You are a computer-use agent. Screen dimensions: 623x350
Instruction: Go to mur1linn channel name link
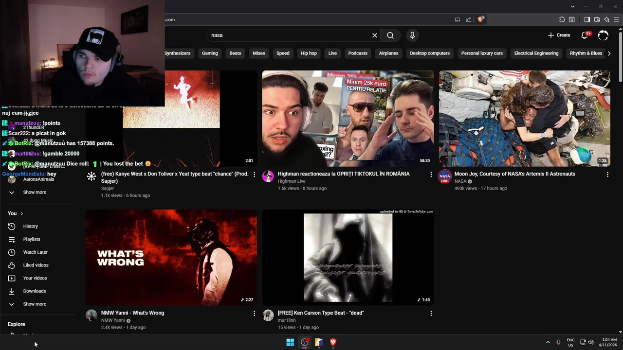(287, 320)
